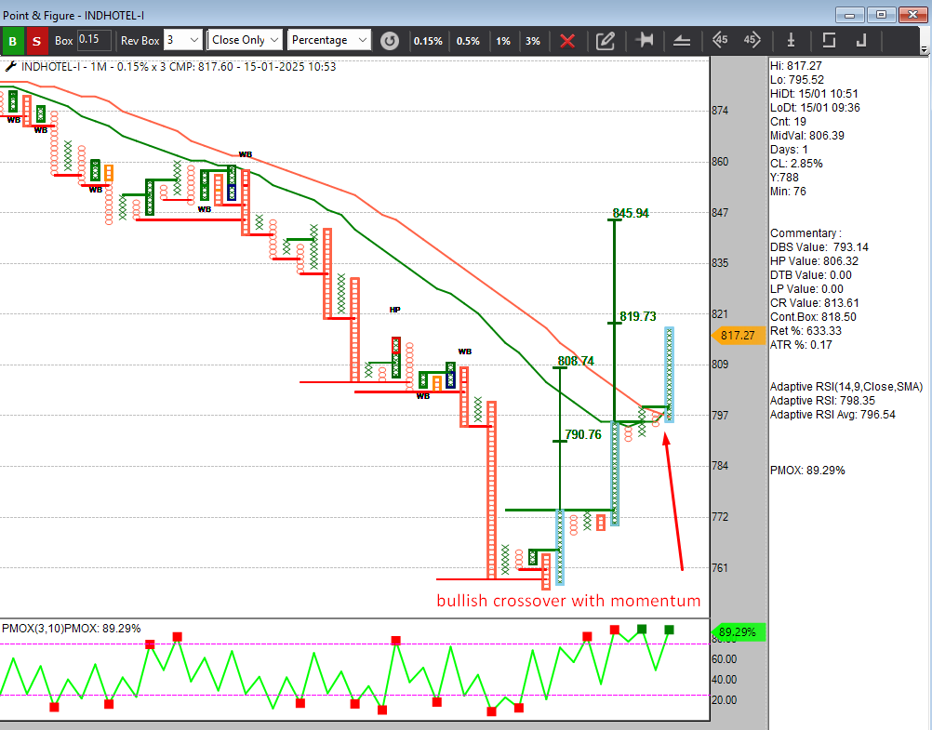Click the Ret %: 633.33 line
Viewport: 932px width, 730px height.
point(806,331)
